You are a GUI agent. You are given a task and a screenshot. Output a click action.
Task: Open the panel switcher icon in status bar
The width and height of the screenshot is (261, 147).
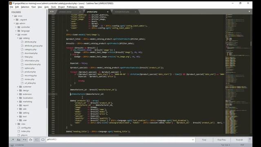click(12, 145)
